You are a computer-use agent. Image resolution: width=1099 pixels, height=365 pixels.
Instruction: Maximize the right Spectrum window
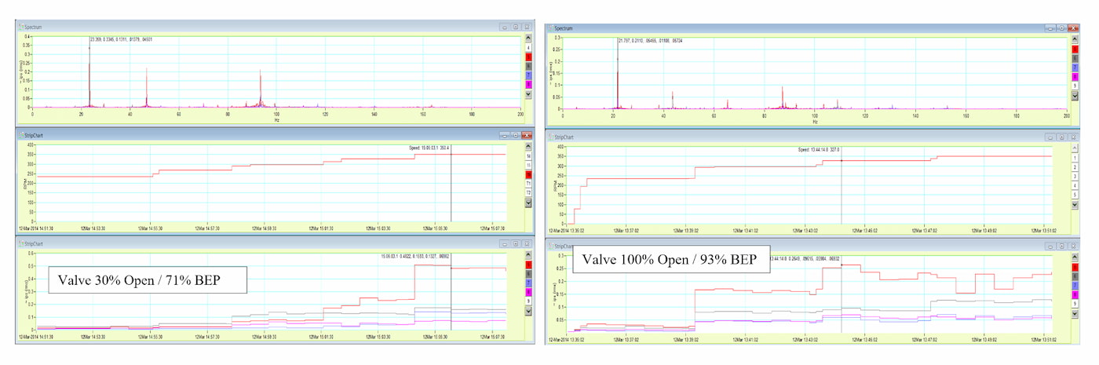coord(1064,28)
